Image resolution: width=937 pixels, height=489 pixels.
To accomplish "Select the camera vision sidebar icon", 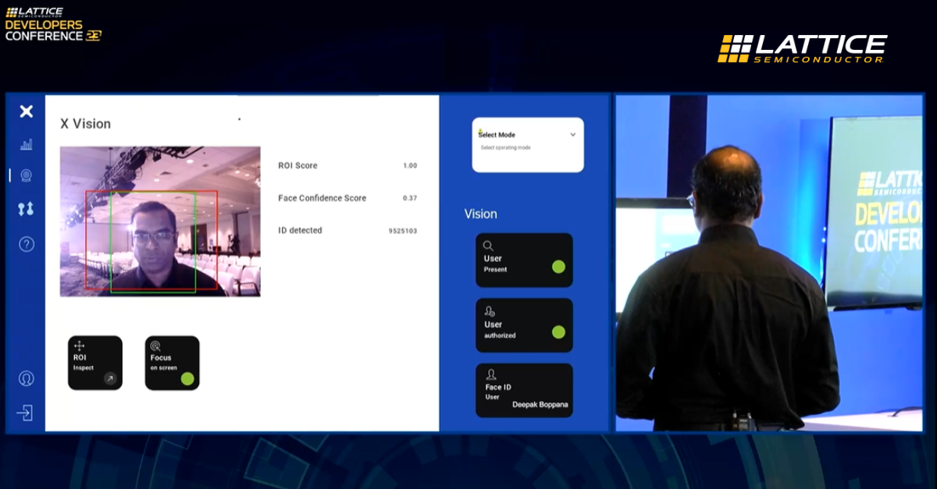I will (x=27, y=175).
